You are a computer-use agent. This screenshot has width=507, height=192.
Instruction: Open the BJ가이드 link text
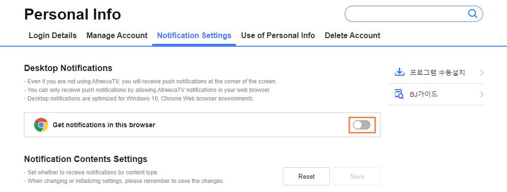click(424, 94)
